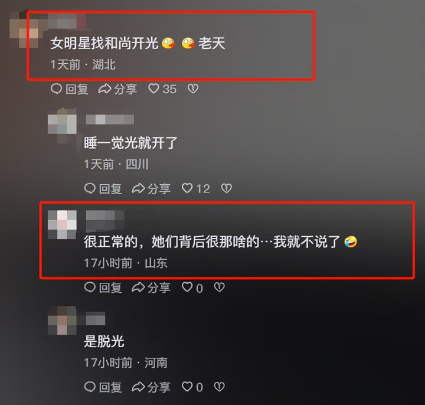Dislike the Sichuan comment via the broken heart

pyautogui.click(x=227, y=188)
